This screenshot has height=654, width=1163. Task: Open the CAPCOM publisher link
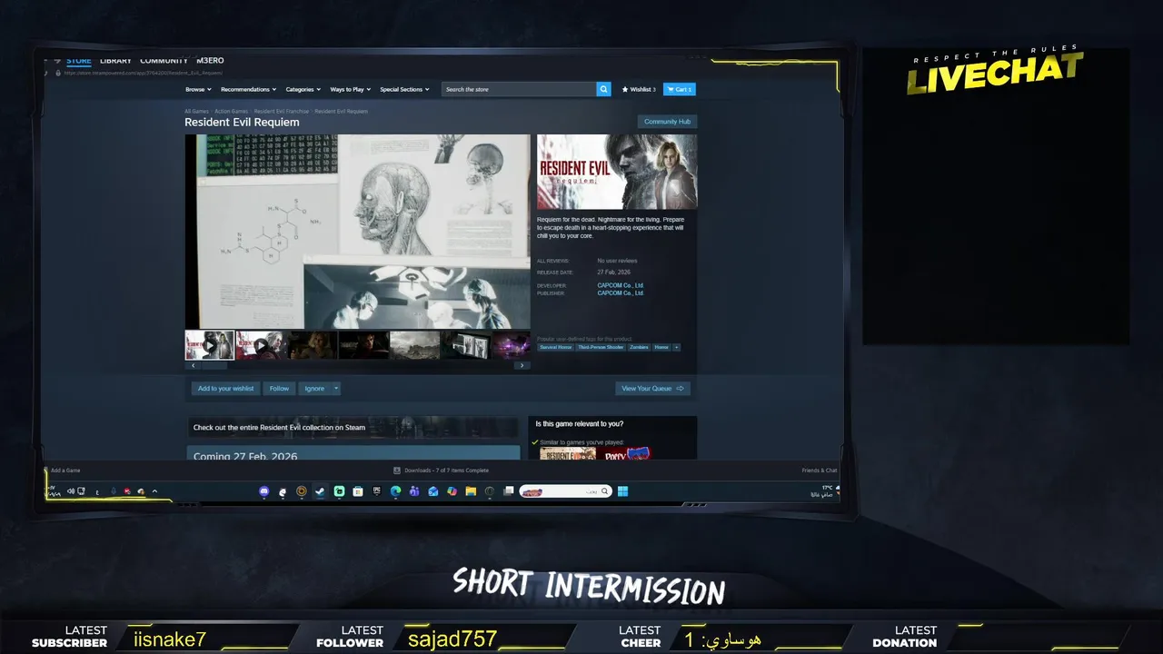click(x=621, y=293)
